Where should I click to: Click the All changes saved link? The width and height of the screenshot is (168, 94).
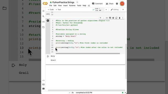[89, 6]
